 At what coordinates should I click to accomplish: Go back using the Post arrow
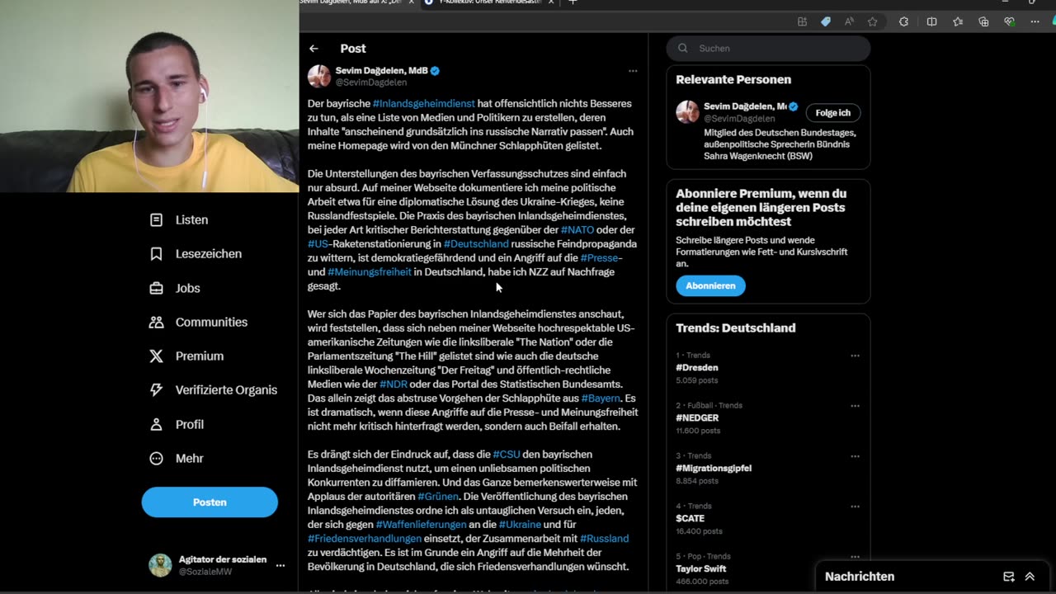[x=313, y=49]
